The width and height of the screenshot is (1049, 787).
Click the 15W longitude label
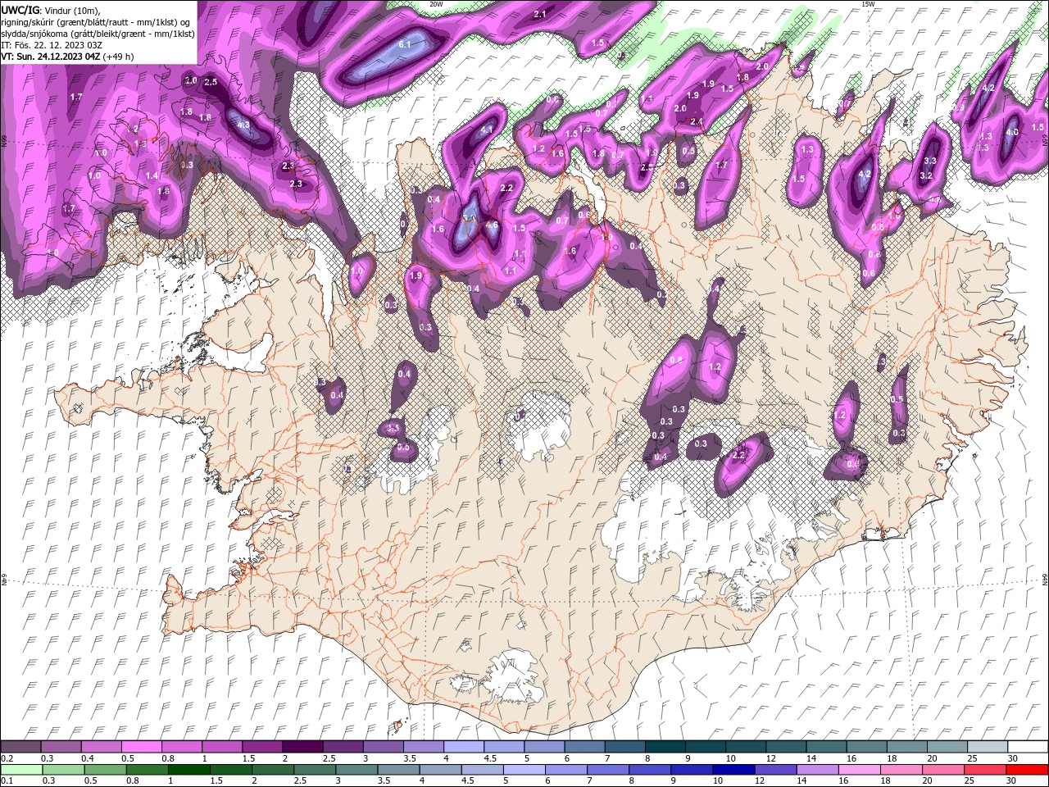[x=868, y=4]
